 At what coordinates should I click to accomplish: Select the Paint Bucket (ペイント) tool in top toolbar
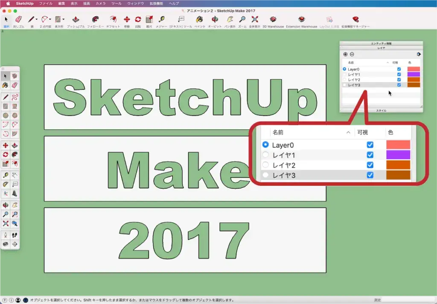point(199,20)
